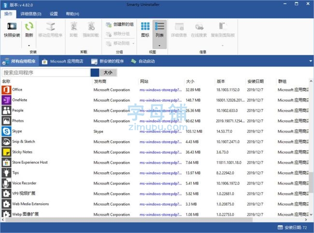
Task: Create a new group (创建新的组)
Action: coord(119,25)
